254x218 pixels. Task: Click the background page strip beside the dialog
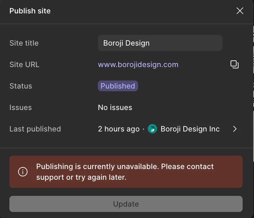[x=253, y=81]
